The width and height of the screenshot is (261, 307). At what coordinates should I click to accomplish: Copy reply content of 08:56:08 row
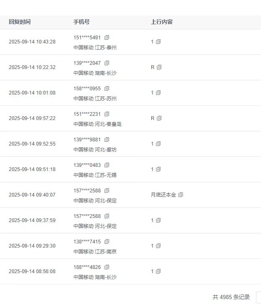[158, 271]
